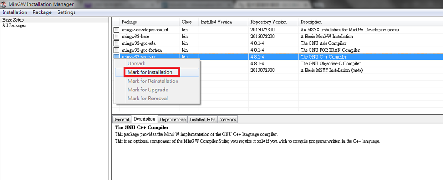
Task: Click 'The GNU Ada Compiler' description
Action: pos(323,43)
